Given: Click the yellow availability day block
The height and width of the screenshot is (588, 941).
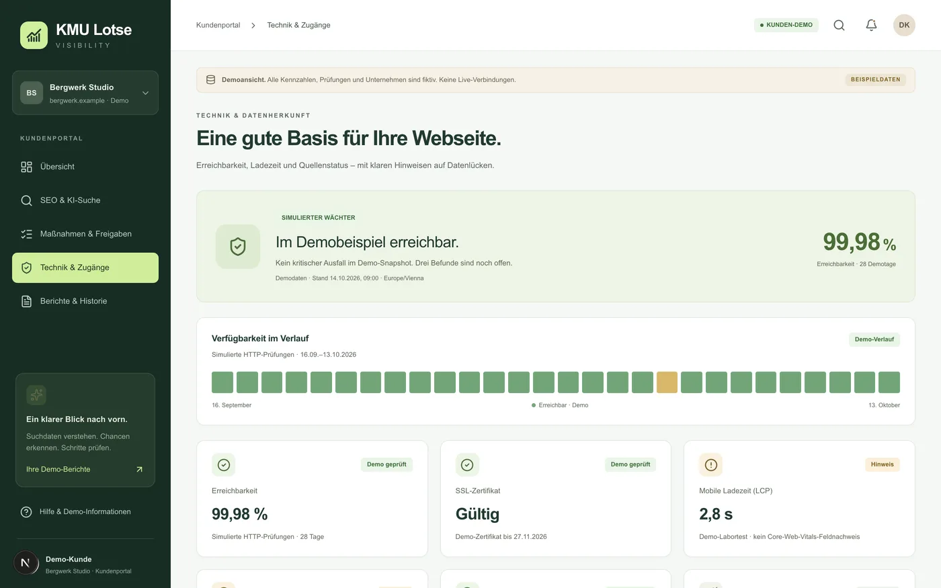Looking at the screenshot, I should pos(667,382).
